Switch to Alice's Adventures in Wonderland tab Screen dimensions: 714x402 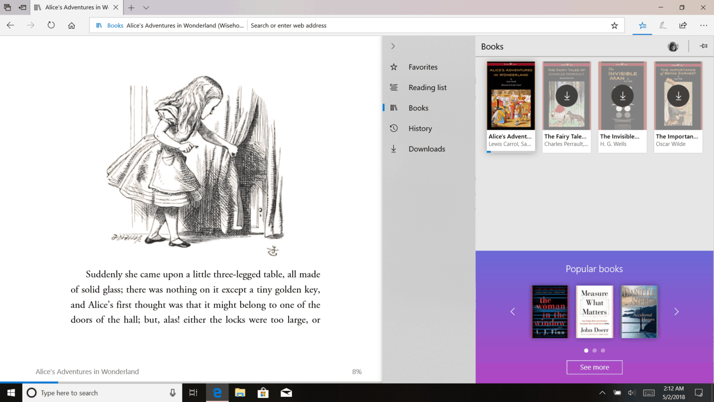coord(77,7)
